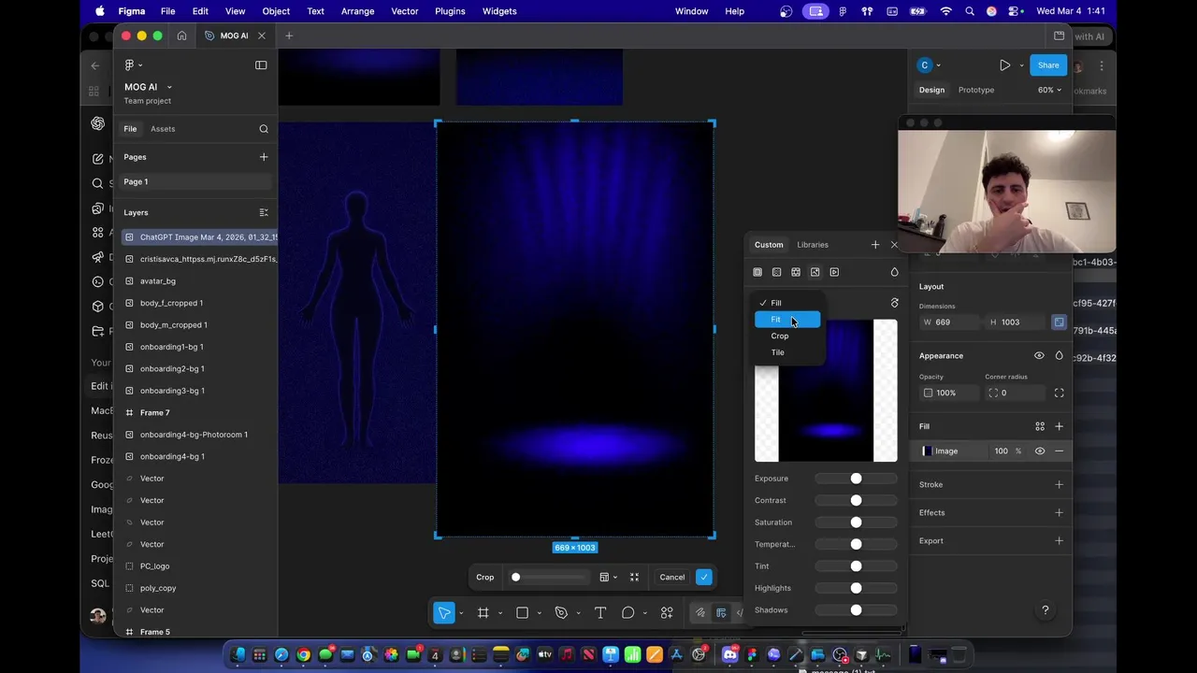The height and width of the screenshot is (673, 1197).
Task: Click the blue Share button
Action: pyautogui.click(x=1047, y=65)
